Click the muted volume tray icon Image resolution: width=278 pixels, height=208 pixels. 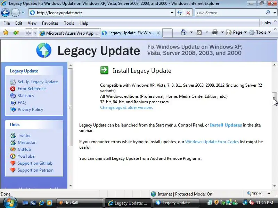pos(251,202)
